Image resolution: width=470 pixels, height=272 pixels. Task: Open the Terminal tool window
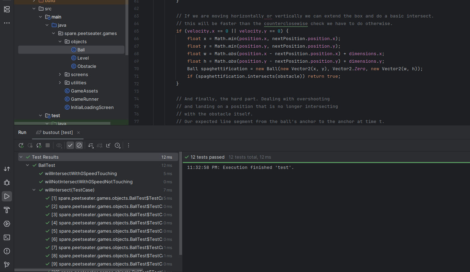(7, 237)
